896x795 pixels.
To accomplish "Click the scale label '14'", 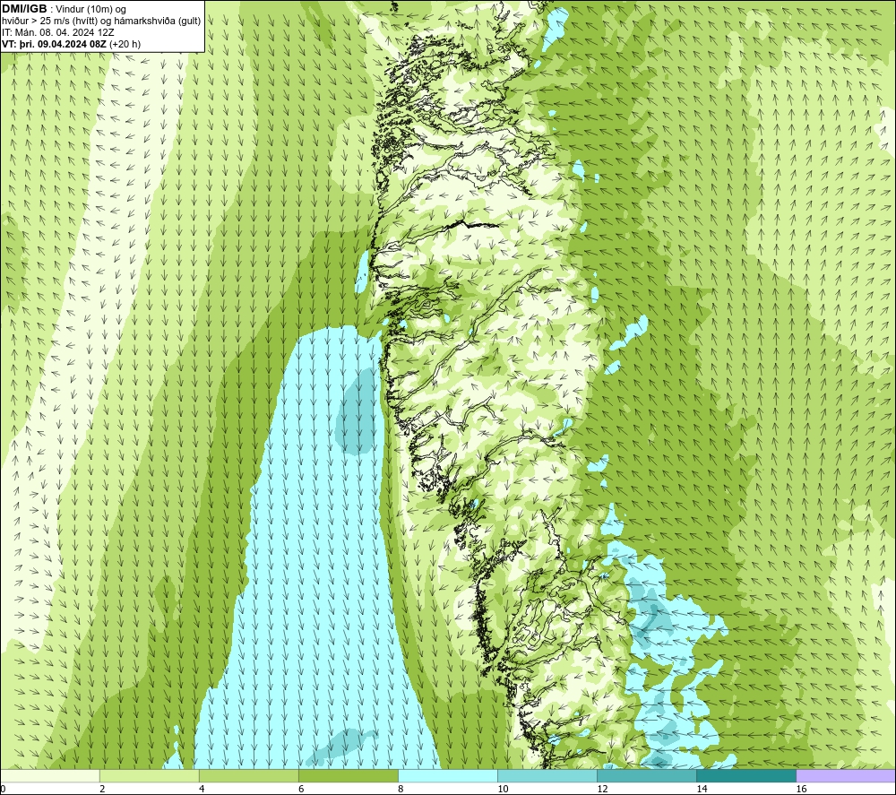I will (702, 790).
